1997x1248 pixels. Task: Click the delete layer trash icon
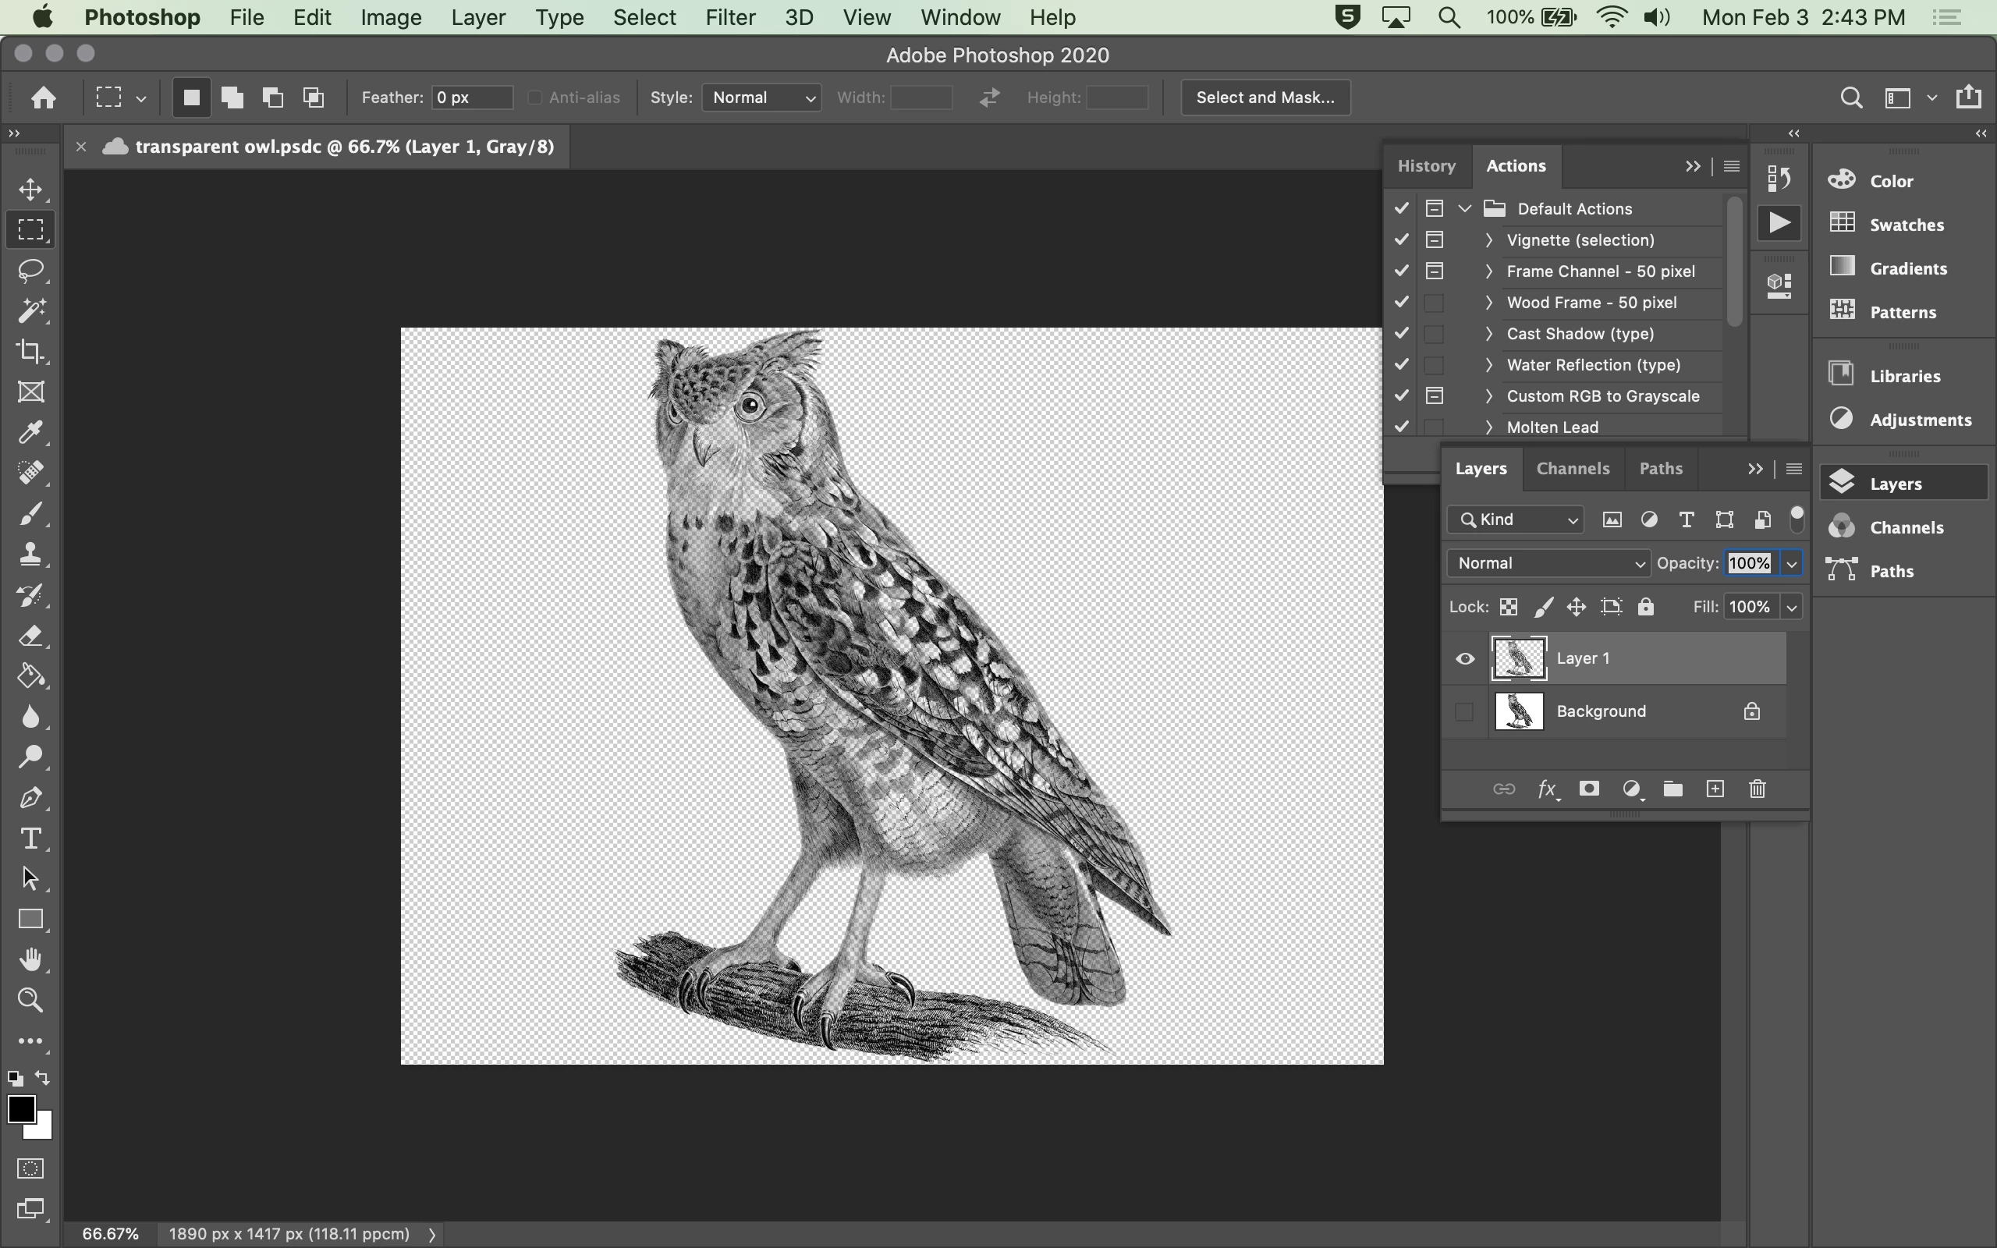click(1757, 789)
